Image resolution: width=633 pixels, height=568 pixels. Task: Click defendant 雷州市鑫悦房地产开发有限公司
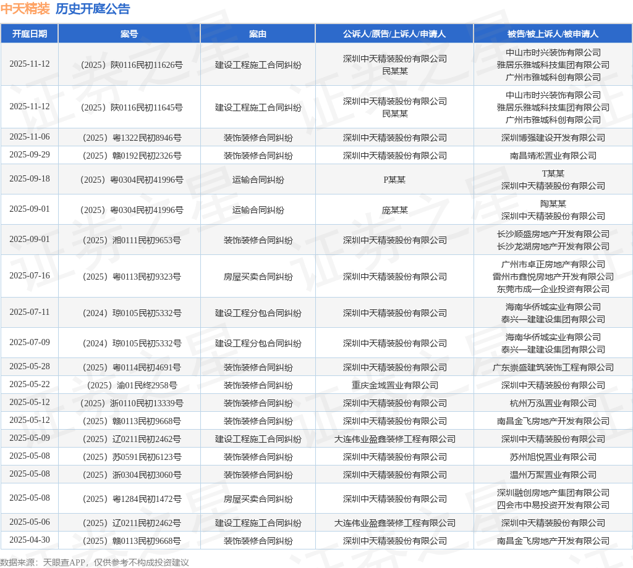point(553,277)
